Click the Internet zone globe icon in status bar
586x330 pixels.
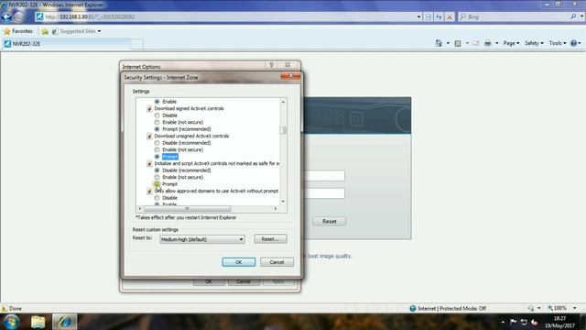413,308
